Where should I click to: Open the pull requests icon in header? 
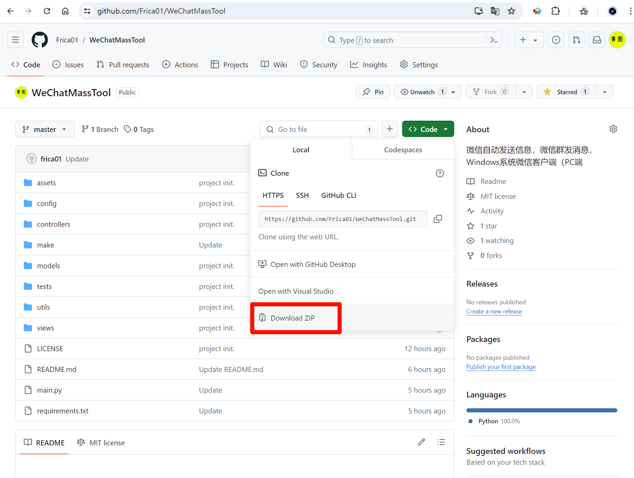[x=577, y=40]
